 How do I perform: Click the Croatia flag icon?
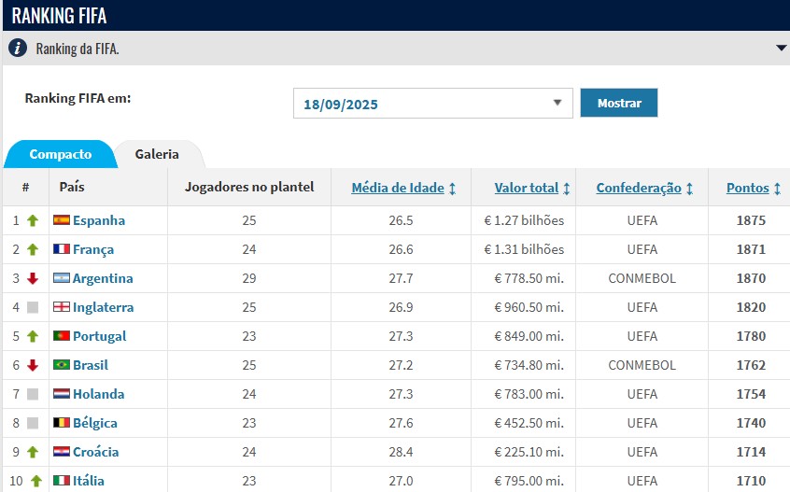point(62,452)
